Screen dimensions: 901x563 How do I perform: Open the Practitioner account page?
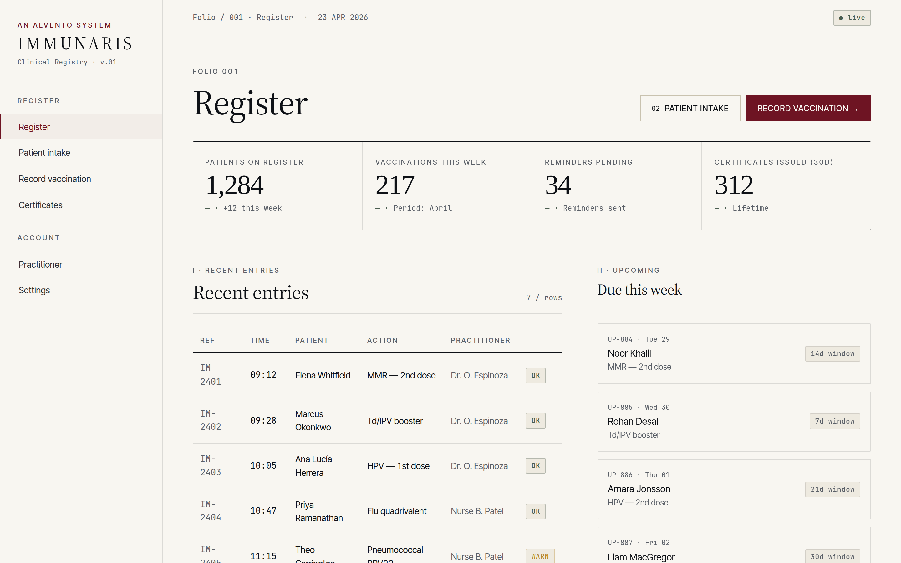[x=40, y=264]
